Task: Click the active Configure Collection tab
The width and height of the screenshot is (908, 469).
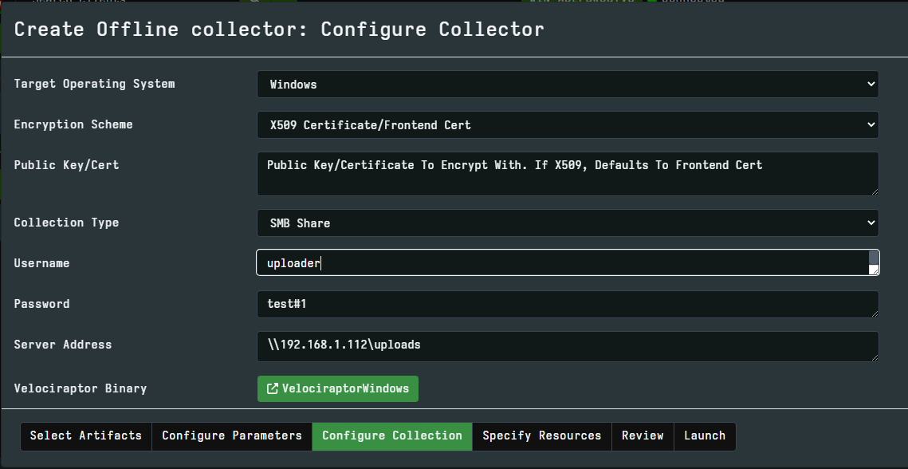Action: (x=391, y=436)
